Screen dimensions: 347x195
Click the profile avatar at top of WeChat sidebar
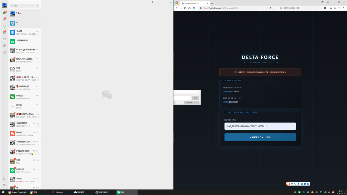(4, 6)
